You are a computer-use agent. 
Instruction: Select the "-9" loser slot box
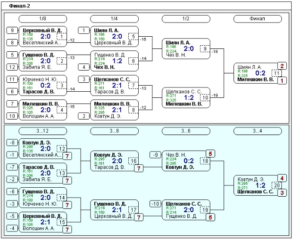coord(156,155)
